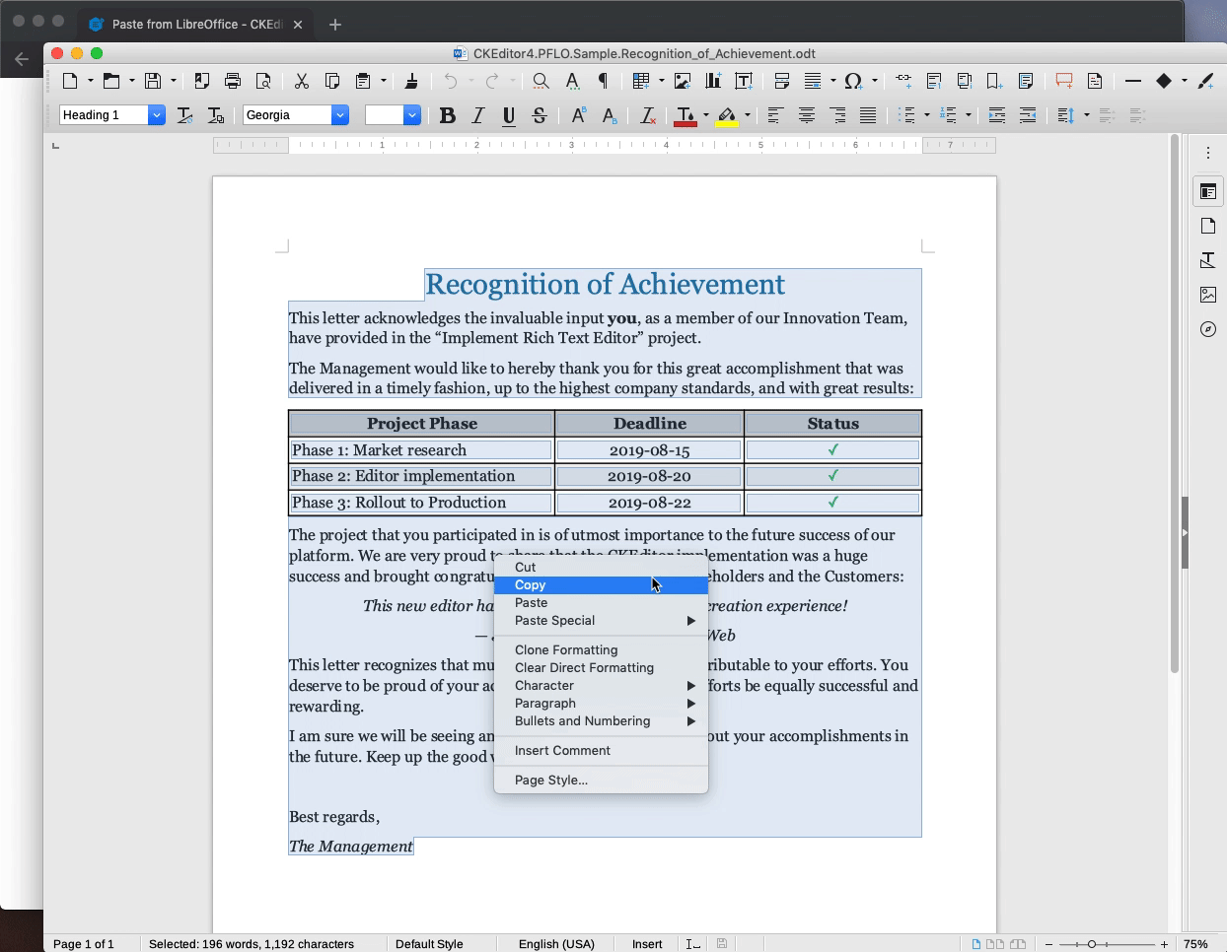
Task: Click the Spelling check icon
Action: click(x=572, y=81)
